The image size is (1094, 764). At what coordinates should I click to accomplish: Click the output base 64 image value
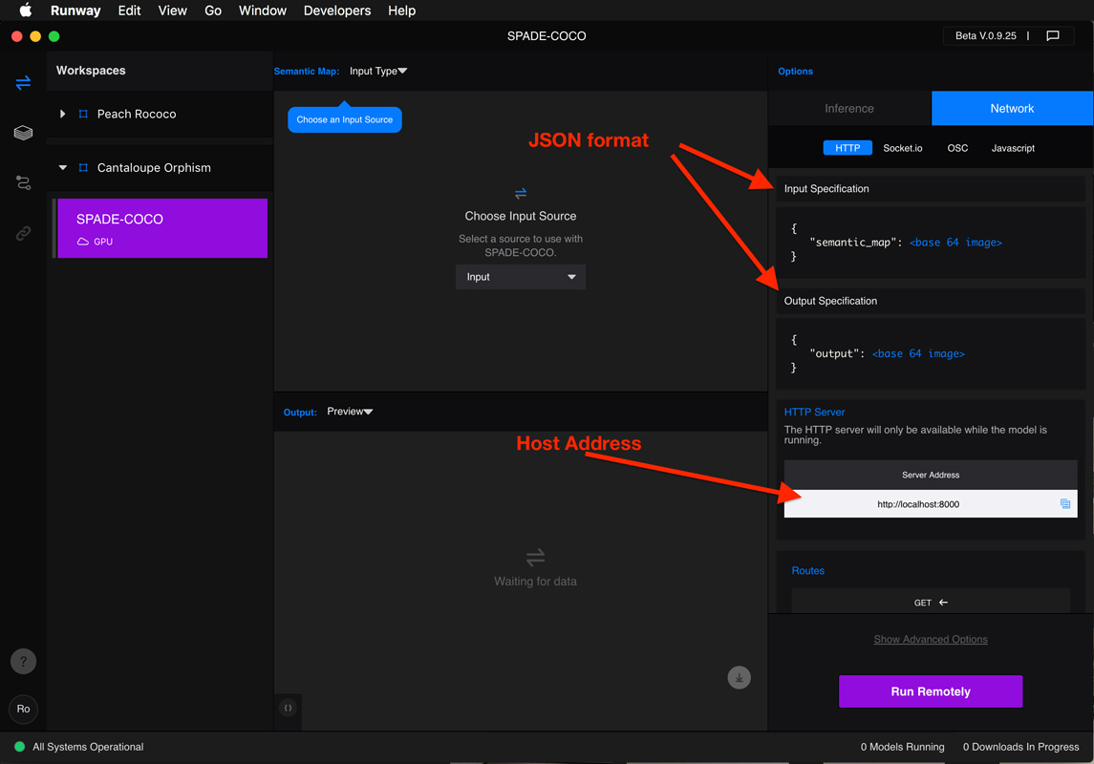coord(918,354)
